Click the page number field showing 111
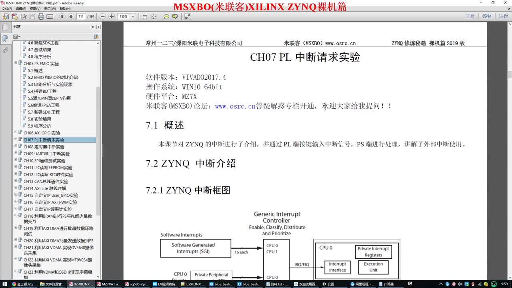 click(x=81, y=16)
